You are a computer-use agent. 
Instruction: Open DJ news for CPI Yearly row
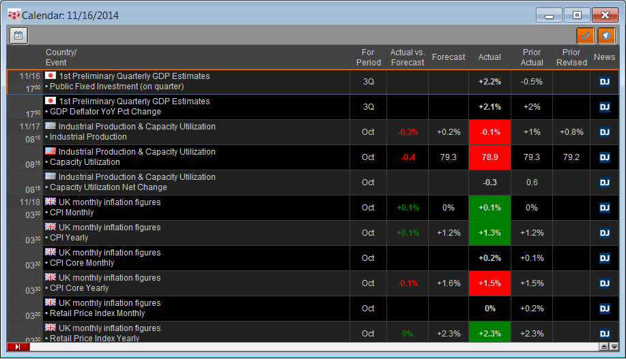click(x=604, y=233)
